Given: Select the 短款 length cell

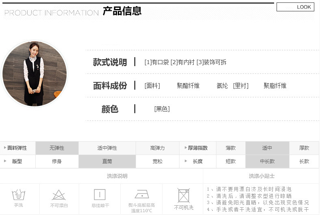Looking at the screenshot, I should (231, 161).
